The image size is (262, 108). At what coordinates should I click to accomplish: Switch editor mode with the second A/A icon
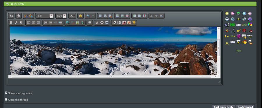pos(19,16)
